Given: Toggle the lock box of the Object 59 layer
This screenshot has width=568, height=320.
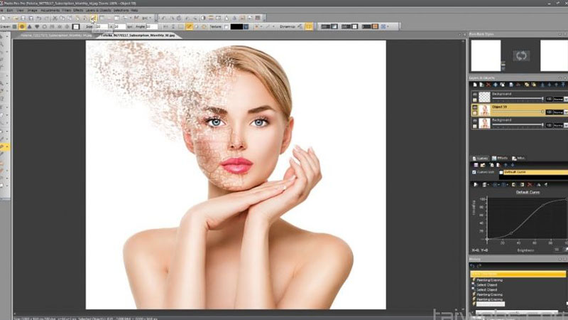Looking at the screenshot, I should 474,113.
